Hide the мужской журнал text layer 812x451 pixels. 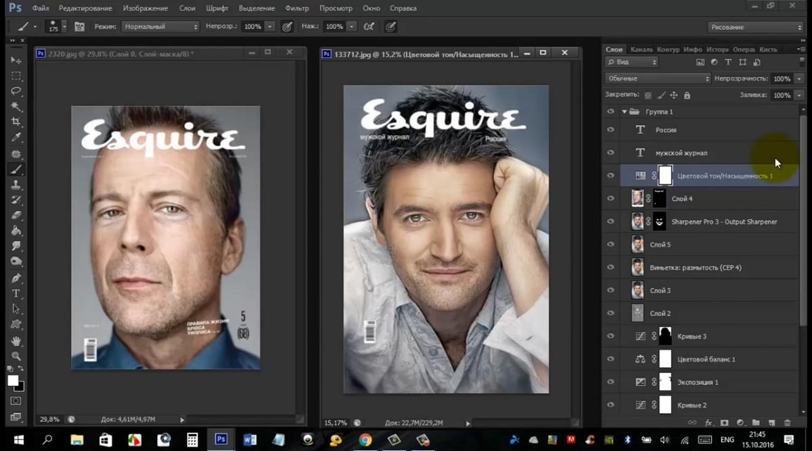tap(610, 153)
